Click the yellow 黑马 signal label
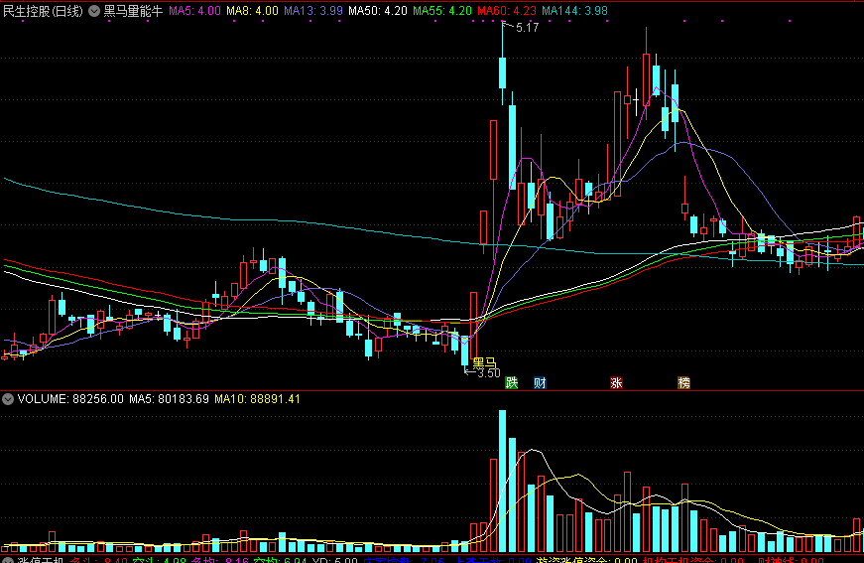 [x=485, y=362]
